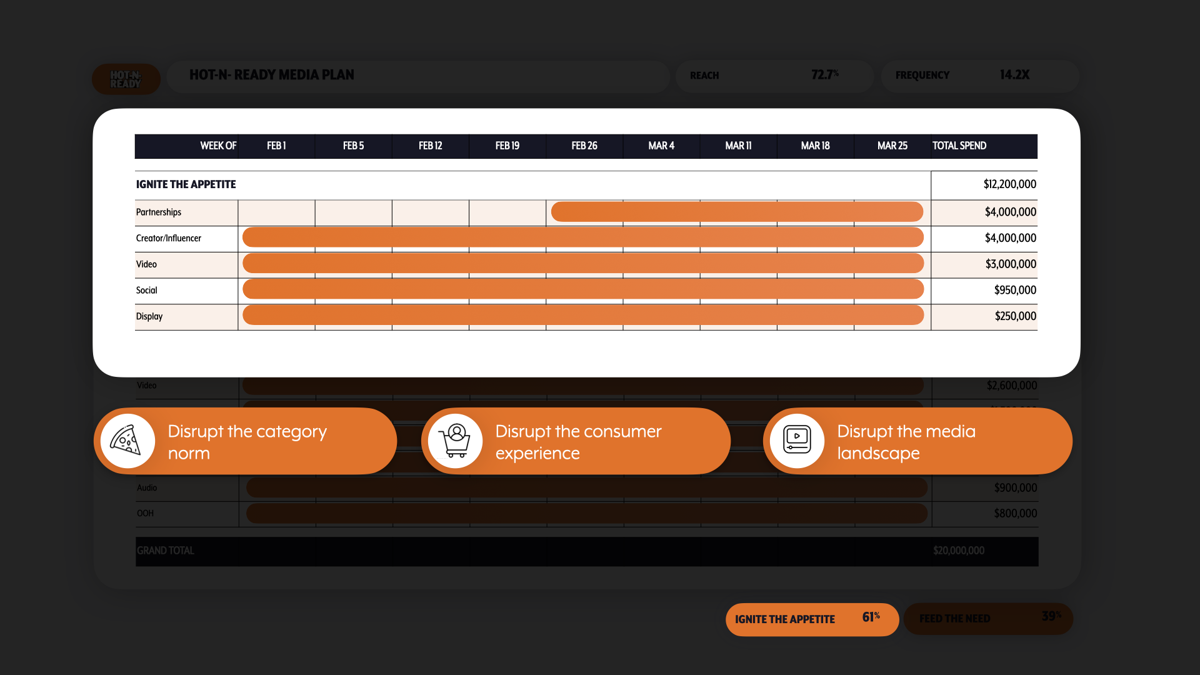Click the shopping cart consumer icon
Screen dimensions: 1200x675
455,441
